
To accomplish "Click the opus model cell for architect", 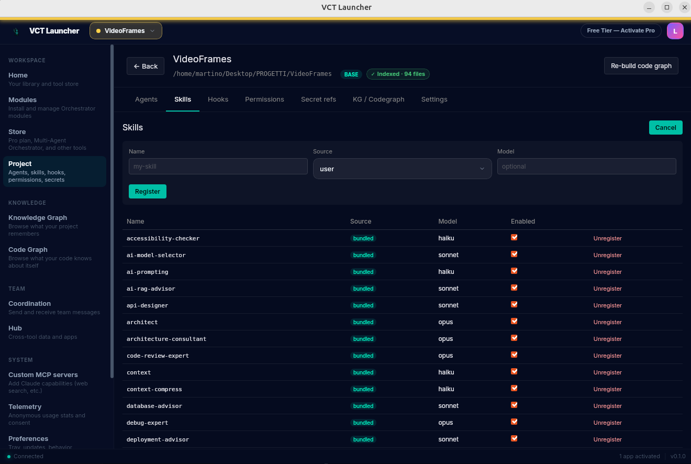I will point(445,322).
